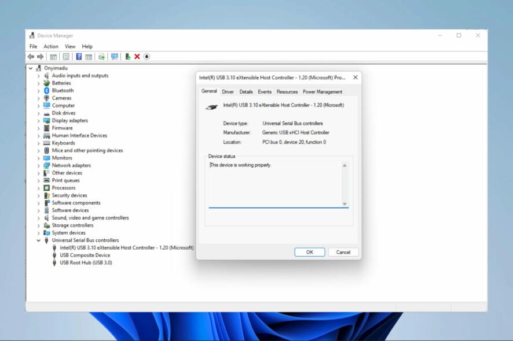
Task: Open Properties from the toolbar sheet icon
Action: pos(66,57)
